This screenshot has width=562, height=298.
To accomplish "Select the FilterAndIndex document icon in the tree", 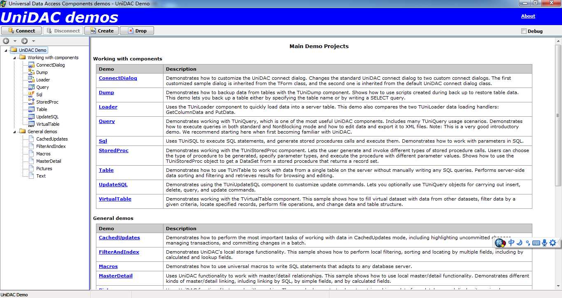I will click(x=31, y=146).
